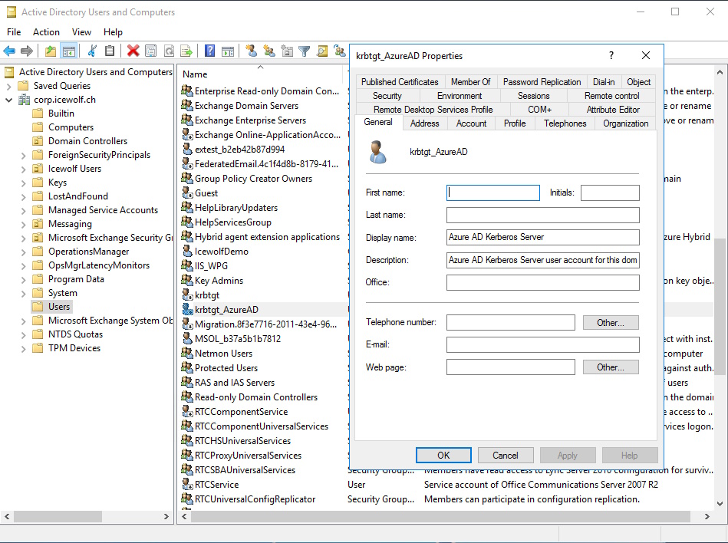
Task: Expand the Keys node
Action: click(x=23, y=183)
